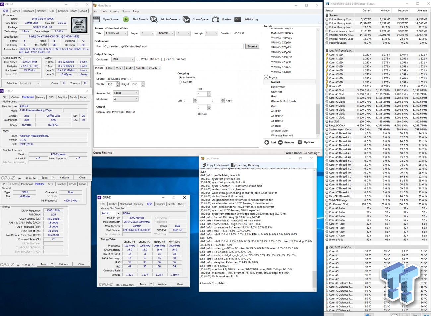This screenshot has height=316, width=431.
Task: Select the High Profile preset
Action: (278, 87)
